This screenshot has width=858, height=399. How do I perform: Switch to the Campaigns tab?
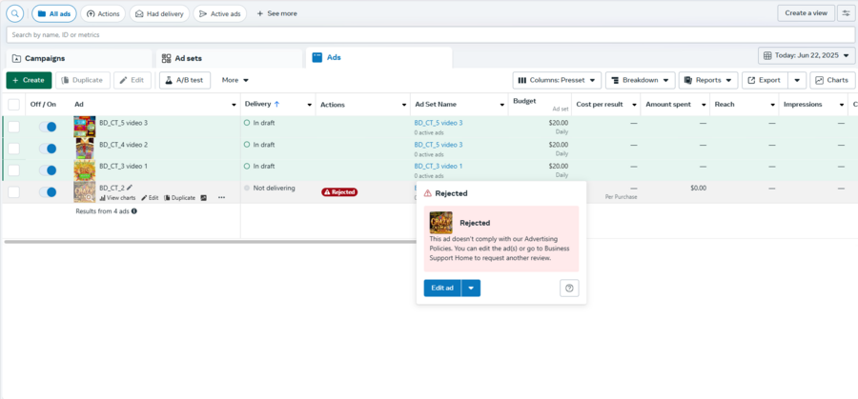pos(76,58)
